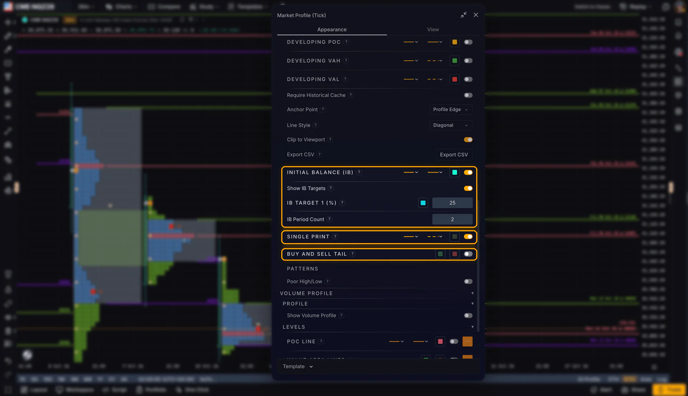Open Line Style Diagonal dropdown
Image resolution: width=688 pixels, height=396 pixels.
451,125
